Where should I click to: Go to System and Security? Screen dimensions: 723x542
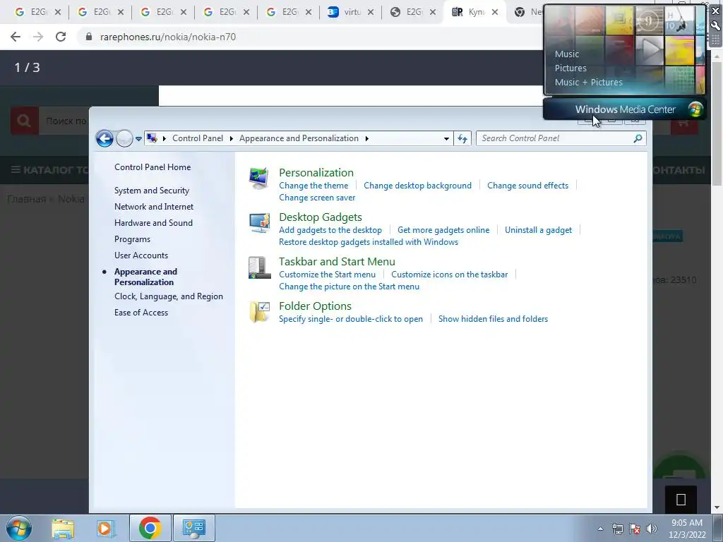coord(152,191)
